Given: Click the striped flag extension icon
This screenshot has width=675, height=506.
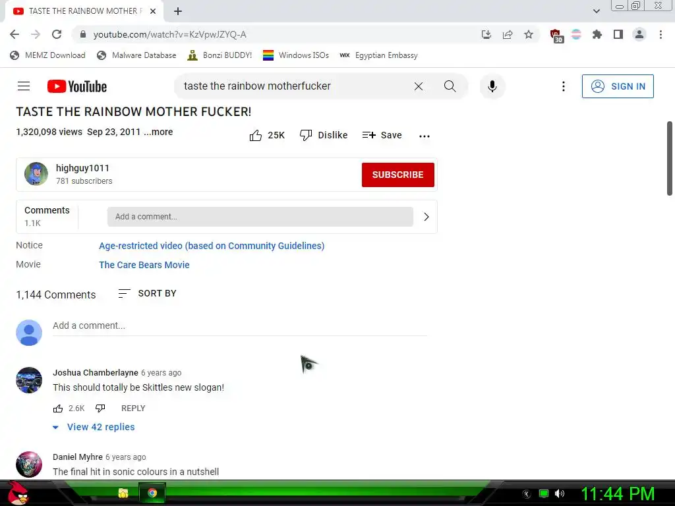Looking at the screenshot, I should [x=576, y=34].
